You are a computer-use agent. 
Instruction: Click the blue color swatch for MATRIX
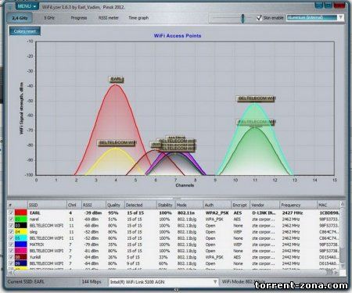pyautogui.click(x=21, y=245)
